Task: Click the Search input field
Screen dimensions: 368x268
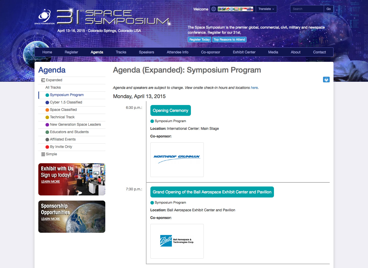Action: tap(307, 9)
